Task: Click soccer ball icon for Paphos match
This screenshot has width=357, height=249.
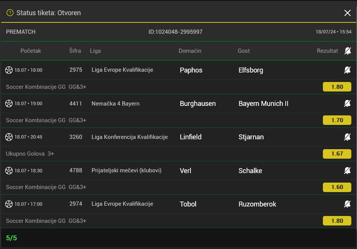Action: pos(9,70)
